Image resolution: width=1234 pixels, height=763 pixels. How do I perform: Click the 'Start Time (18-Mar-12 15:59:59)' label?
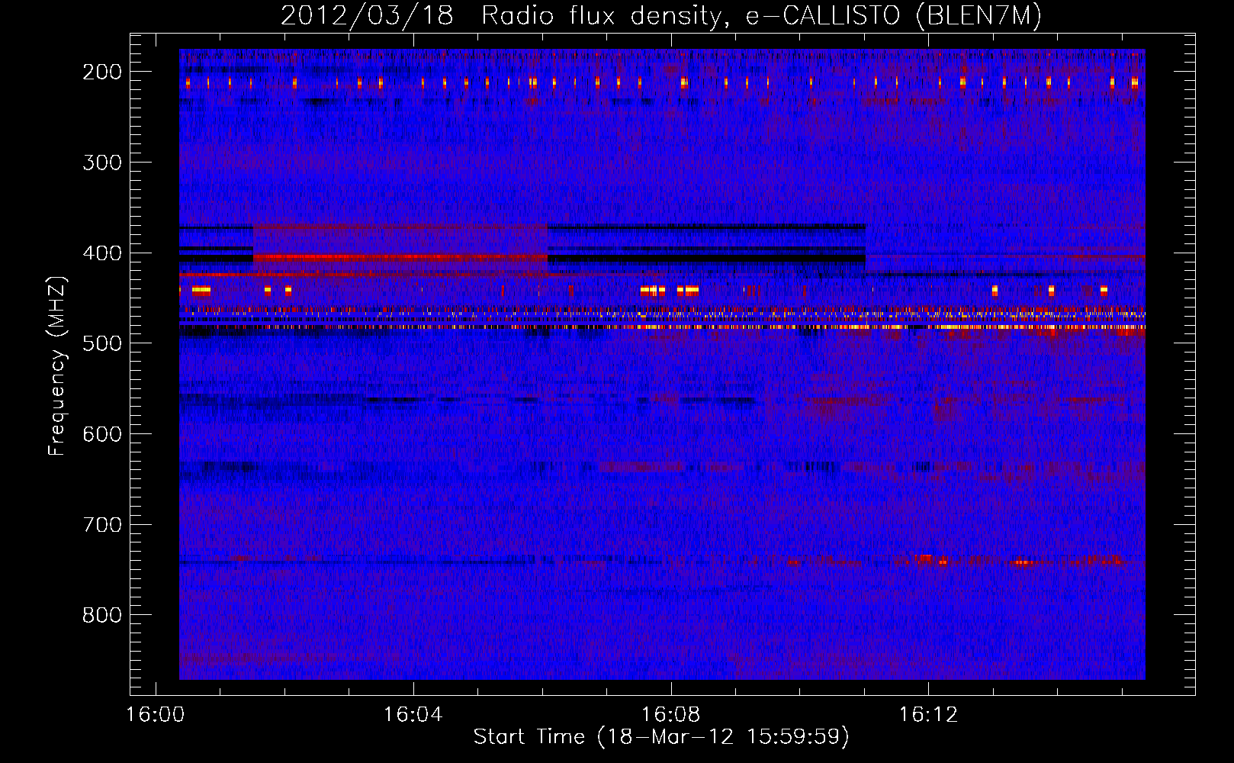tap(661, 737)
